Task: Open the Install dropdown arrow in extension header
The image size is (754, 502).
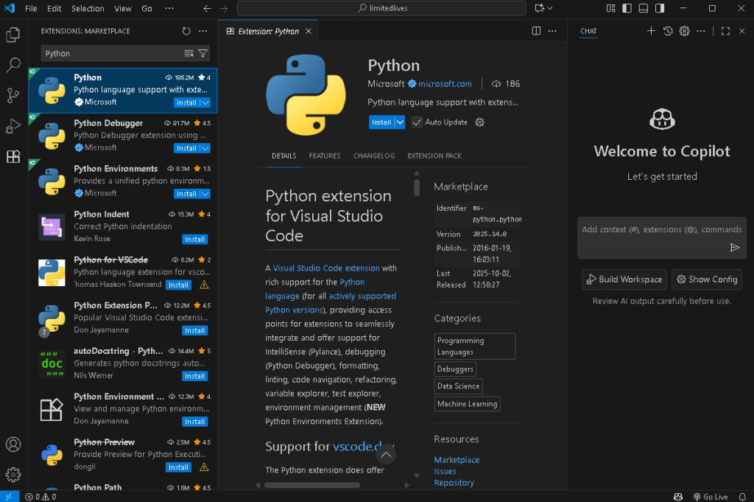Action: click(400, 122)
